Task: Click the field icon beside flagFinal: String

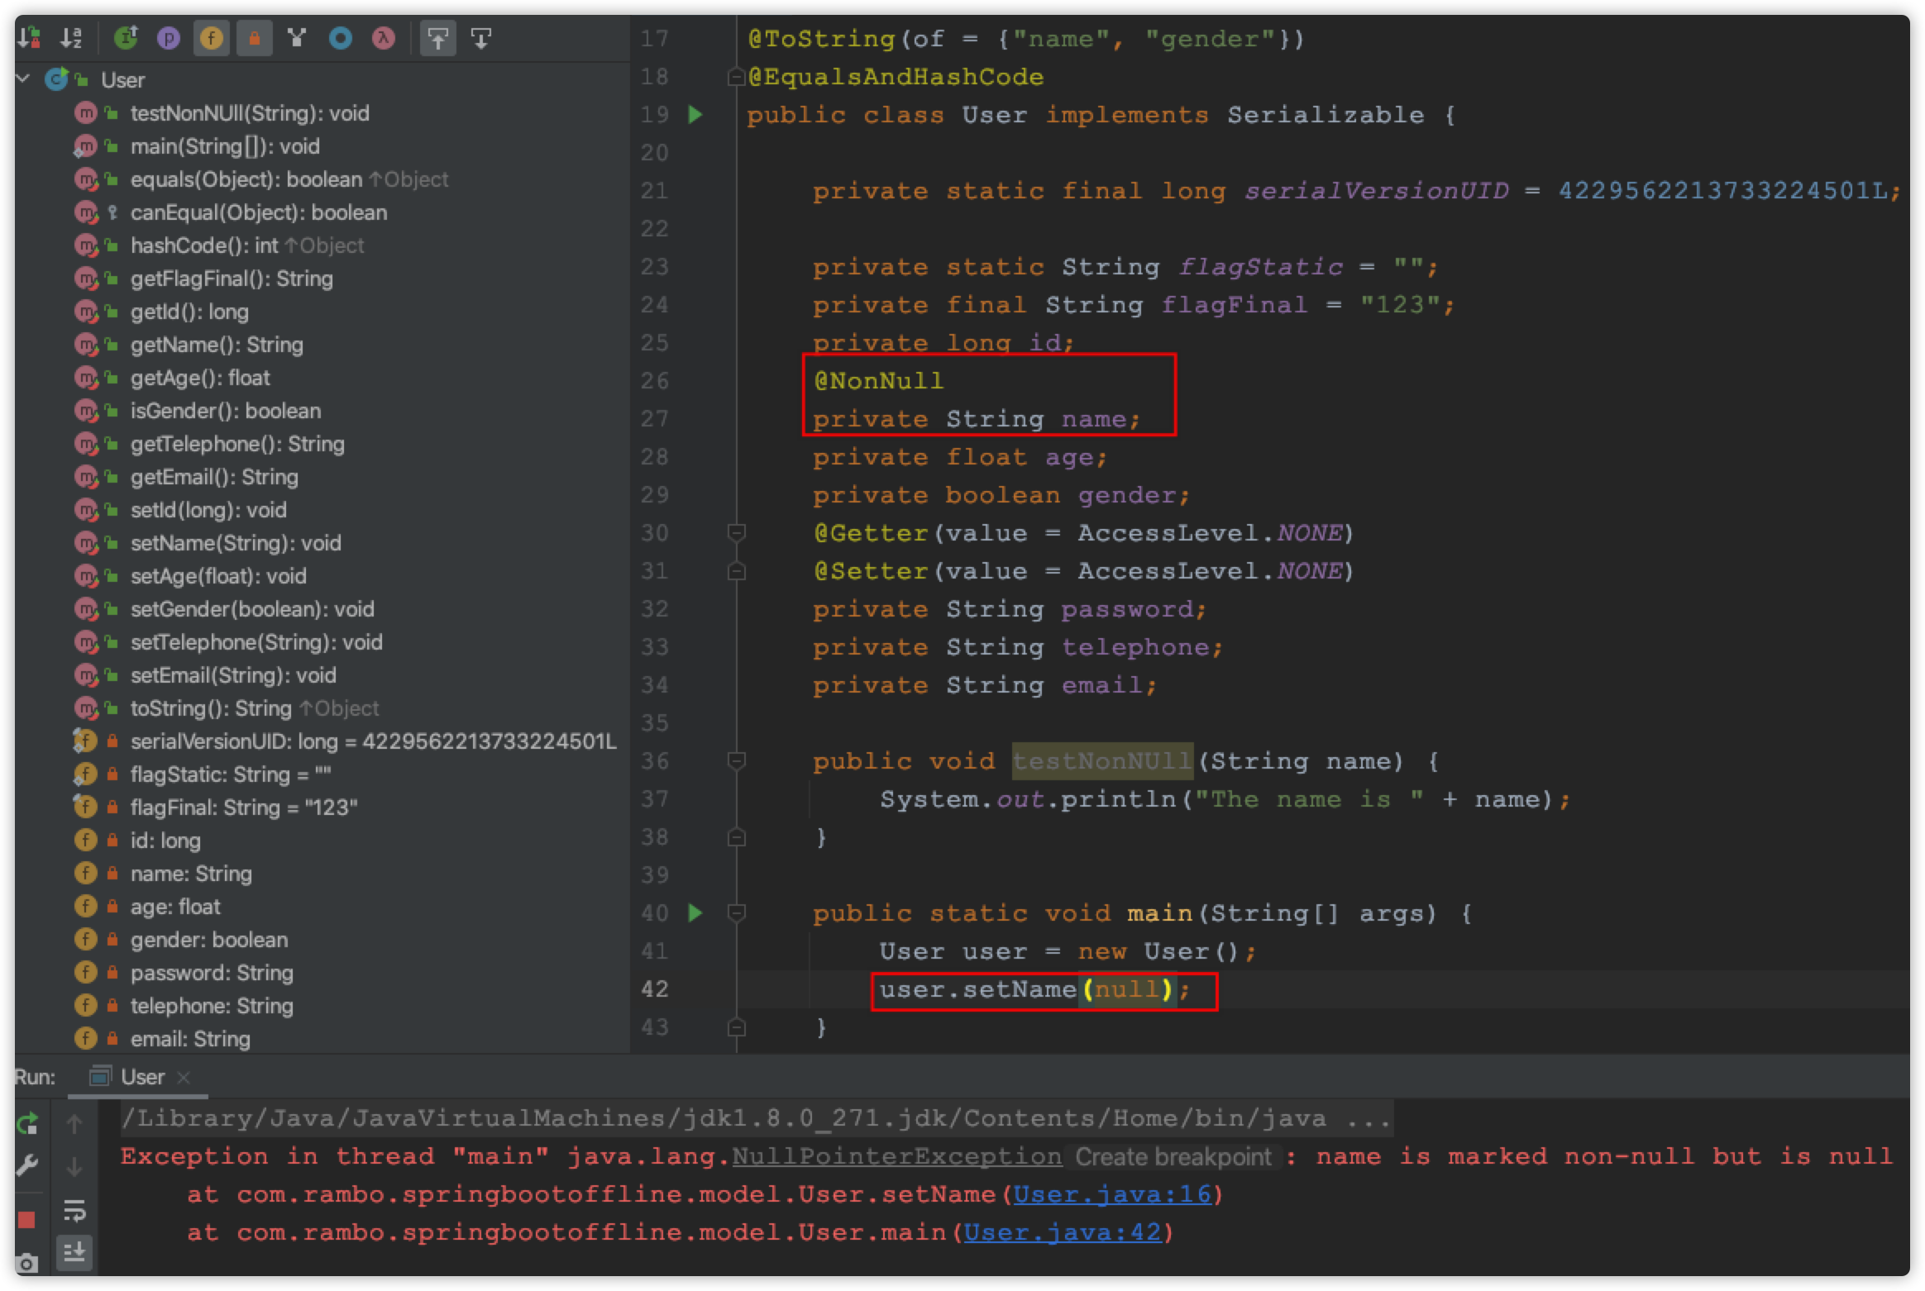Action: point(85,807)
